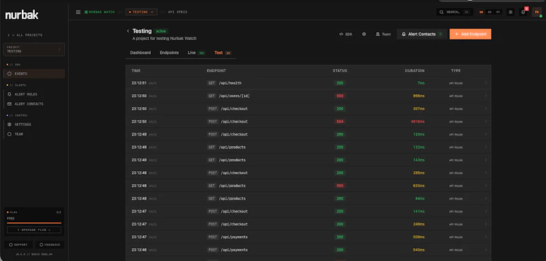Screen dimensions: 546x261
Task: Go back using arrow beside Testing title
Action: (128, 31)
